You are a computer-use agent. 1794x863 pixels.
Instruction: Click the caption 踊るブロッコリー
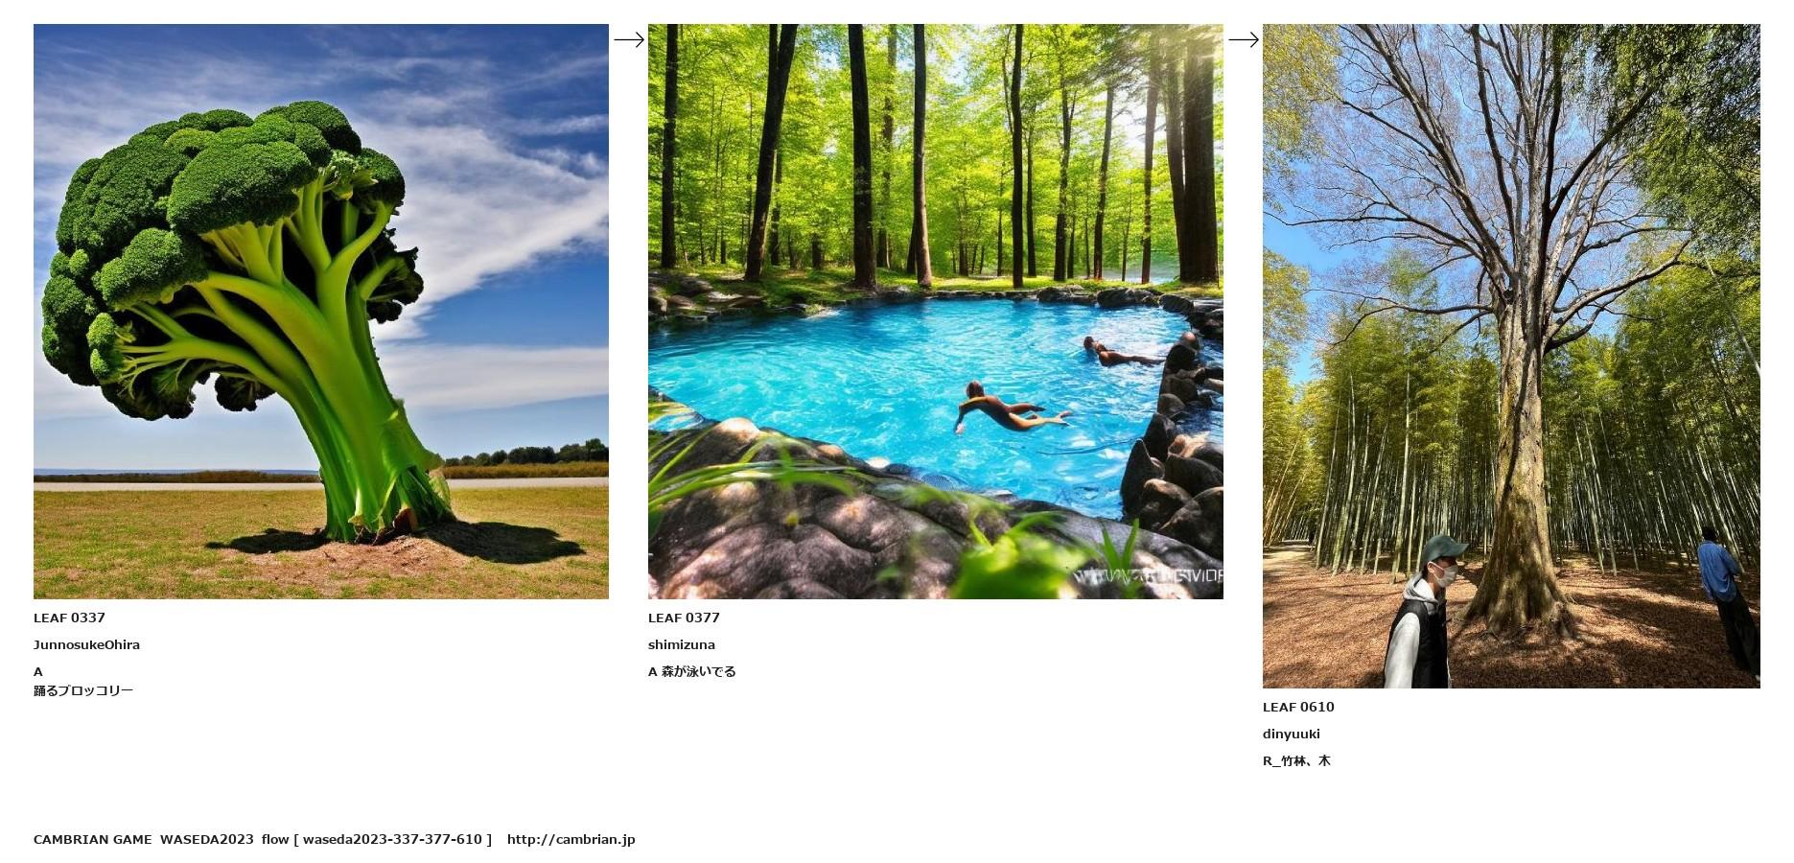[x=83, y=690]
